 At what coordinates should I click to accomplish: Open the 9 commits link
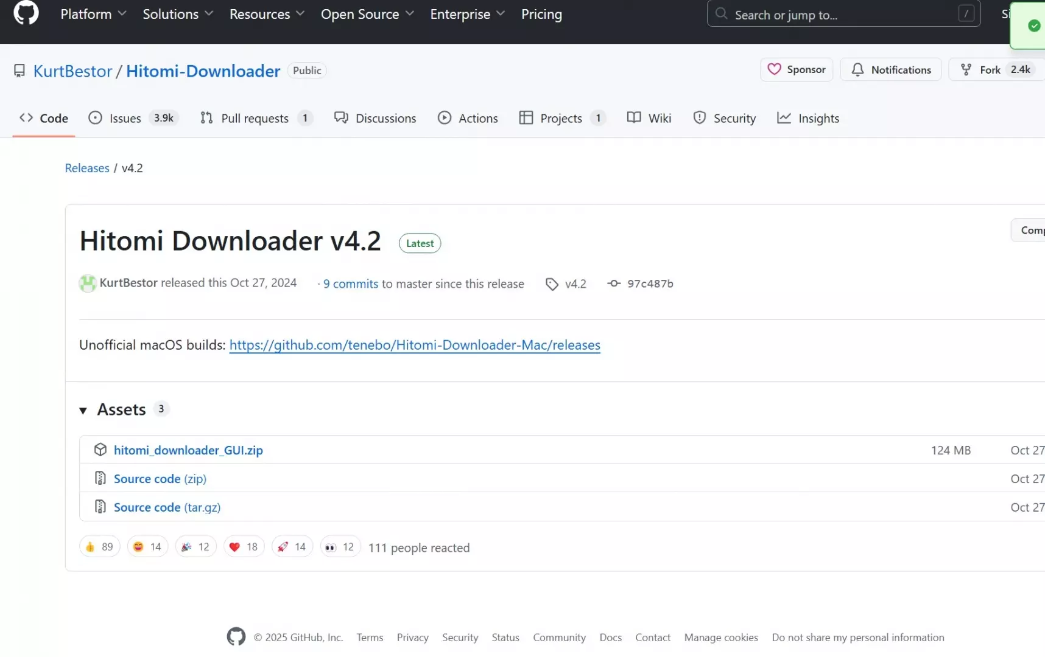(351, 283)
